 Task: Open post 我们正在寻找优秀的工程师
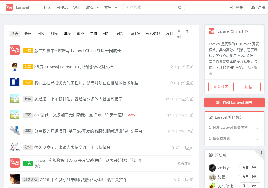pyautogui.click(x=86, y=83)
